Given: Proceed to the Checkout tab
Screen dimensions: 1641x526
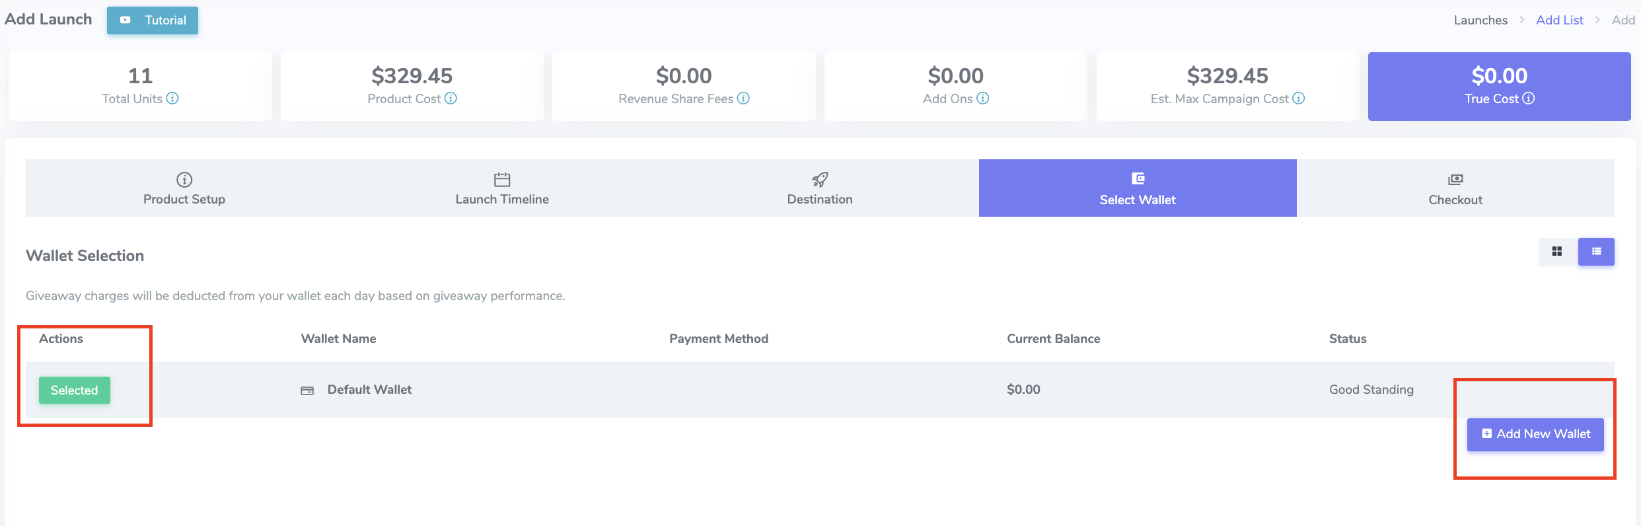Looking at the screenshot, I should coord(1455,188).
